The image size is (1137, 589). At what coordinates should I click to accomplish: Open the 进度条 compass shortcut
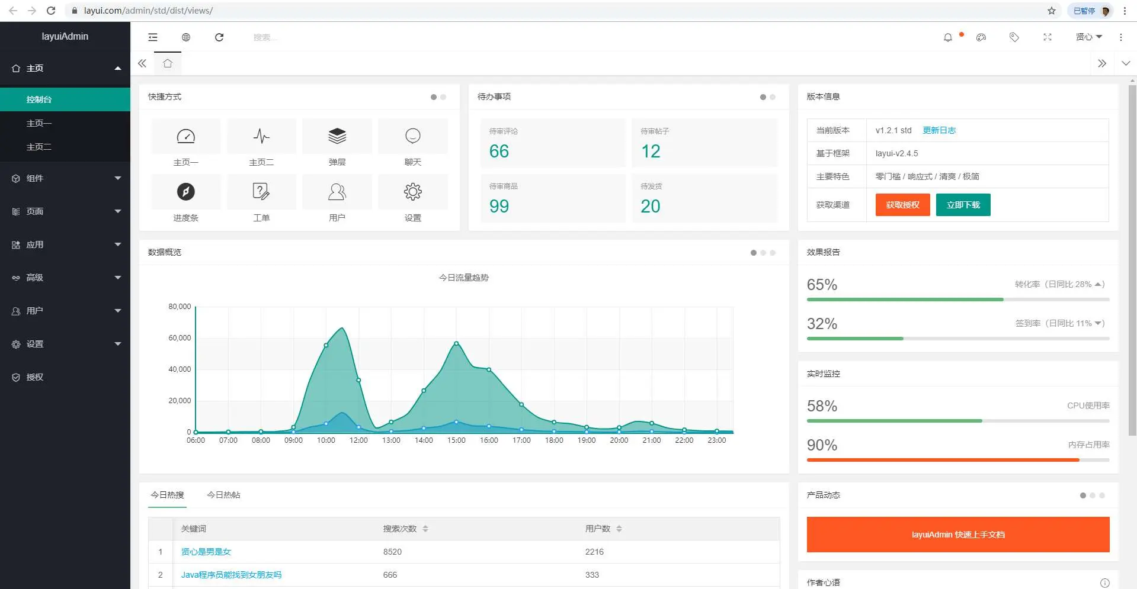186,192
